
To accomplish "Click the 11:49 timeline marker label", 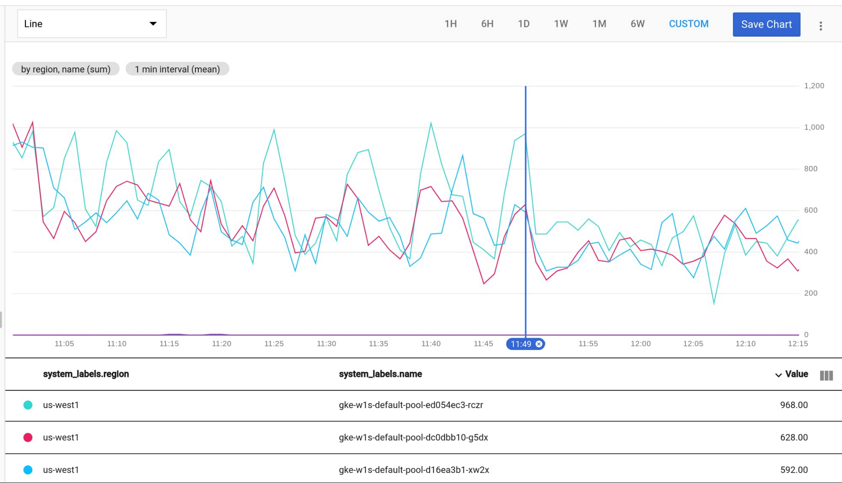I will coord(521,344).
